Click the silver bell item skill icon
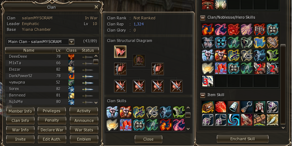The height and width of the screenshot is (146, 292). click(234, 107)
